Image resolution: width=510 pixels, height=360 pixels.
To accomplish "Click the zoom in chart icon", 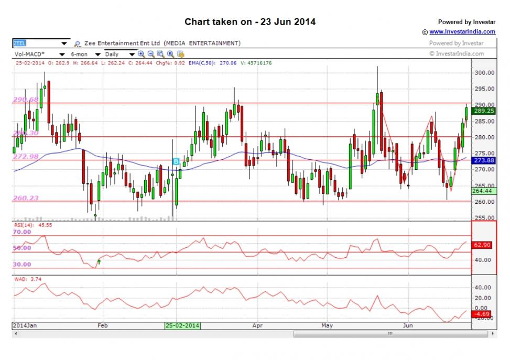I will 141,54.
